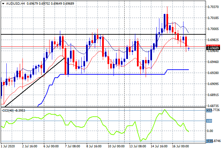
Task: Select the black horizontal resistance line
Action: click(103, 34)
